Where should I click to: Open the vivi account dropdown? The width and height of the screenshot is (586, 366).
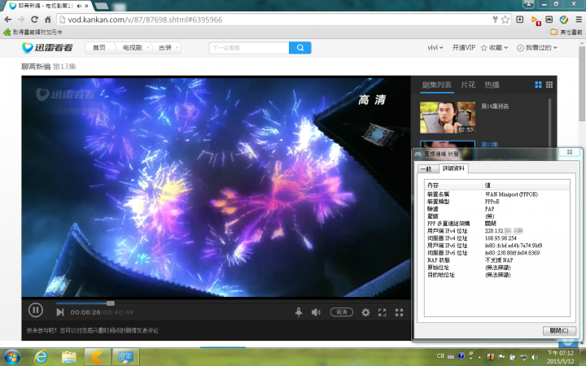click(435, 48)
